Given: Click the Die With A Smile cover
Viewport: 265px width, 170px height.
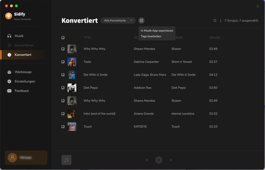Looking at the screenshot, I should point(72,75).
